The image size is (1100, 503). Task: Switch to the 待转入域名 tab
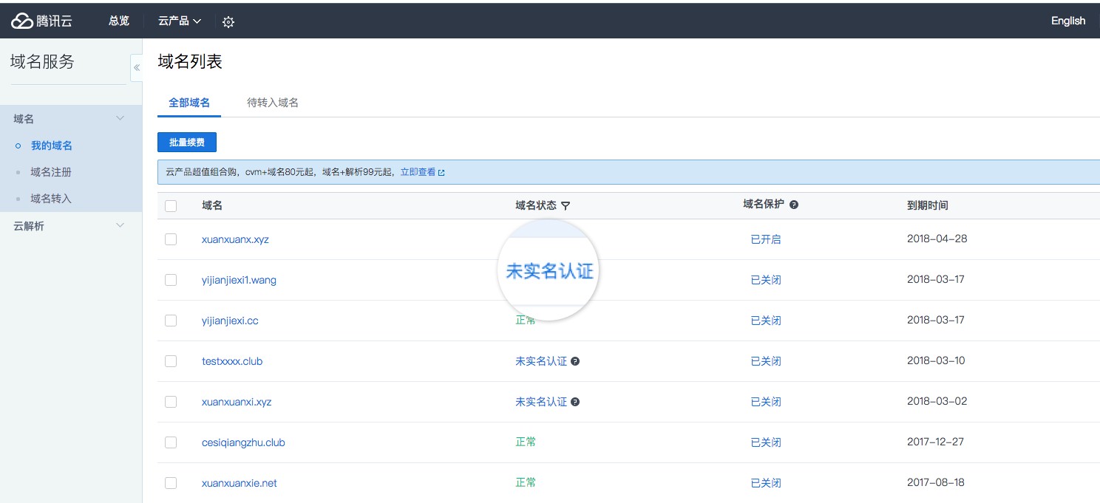pyautogui.click(x=273, y=103)
